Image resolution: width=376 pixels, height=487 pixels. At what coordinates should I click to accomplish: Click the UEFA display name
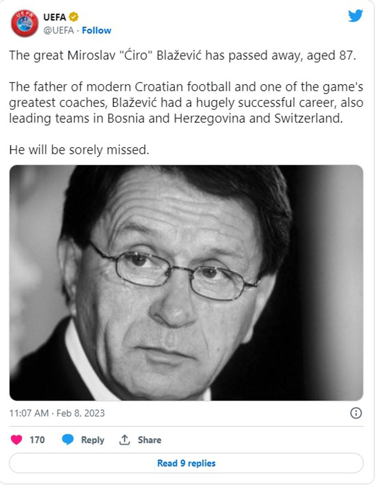(x=55, y=17)
